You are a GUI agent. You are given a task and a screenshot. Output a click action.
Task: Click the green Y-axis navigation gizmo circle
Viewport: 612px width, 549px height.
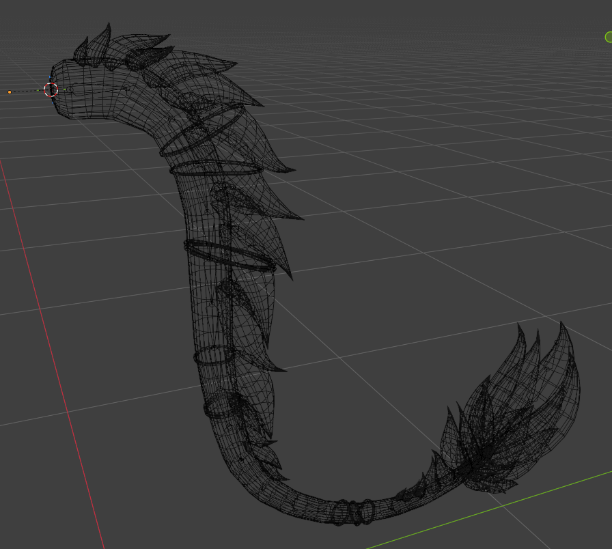coord(609,37)
